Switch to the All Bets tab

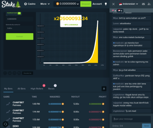[x=21, y=89]
